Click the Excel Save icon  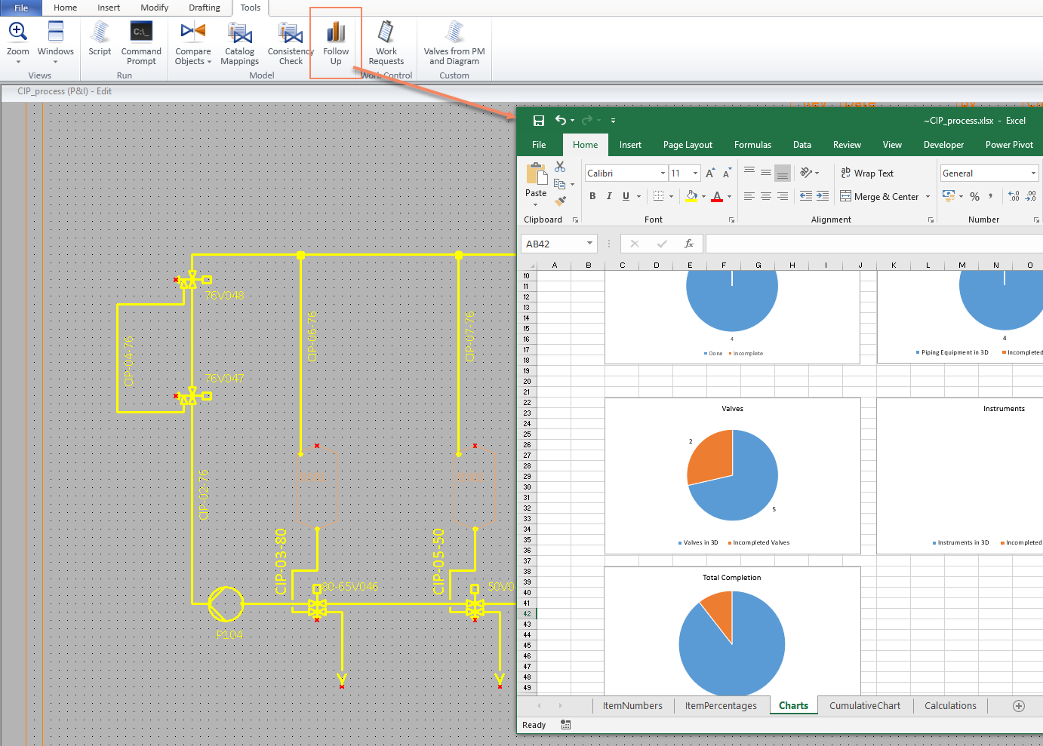[538, 121]
